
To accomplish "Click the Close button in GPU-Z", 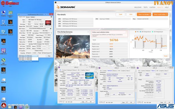I will coord(49,56).
